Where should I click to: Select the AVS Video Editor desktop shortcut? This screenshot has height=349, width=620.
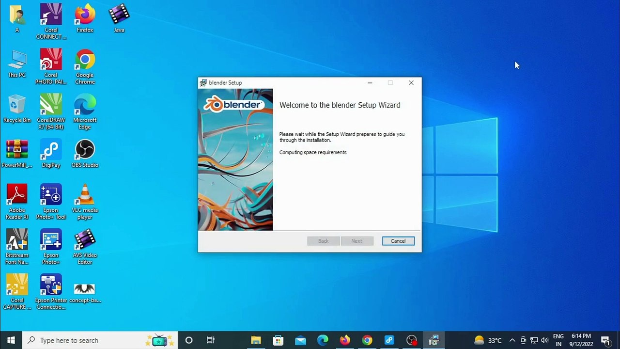pyautogui.click(x=85, y=247)
